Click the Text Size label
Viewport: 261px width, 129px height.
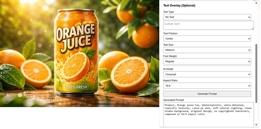[168, 45]
